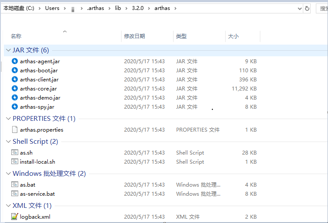328x223 pixels.
Task: Click the Windows 批处理 type cell of as.bat
Action: [198, 184]
